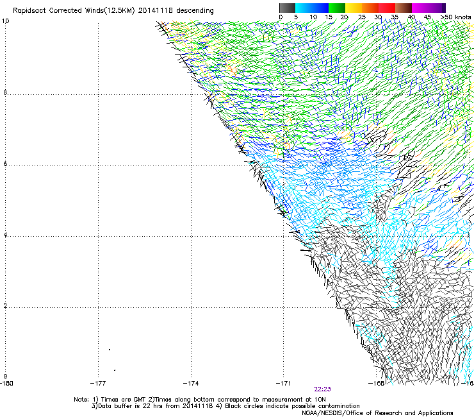Viewport: 474px width, 417px height.
Task: Click the magenta 40-45 knots legend color
Action: 420,8
